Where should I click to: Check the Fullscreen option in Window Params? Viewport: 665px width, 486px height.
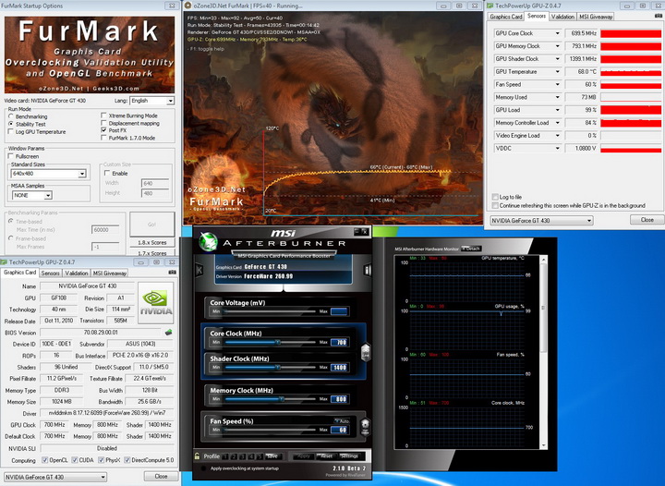11,156
